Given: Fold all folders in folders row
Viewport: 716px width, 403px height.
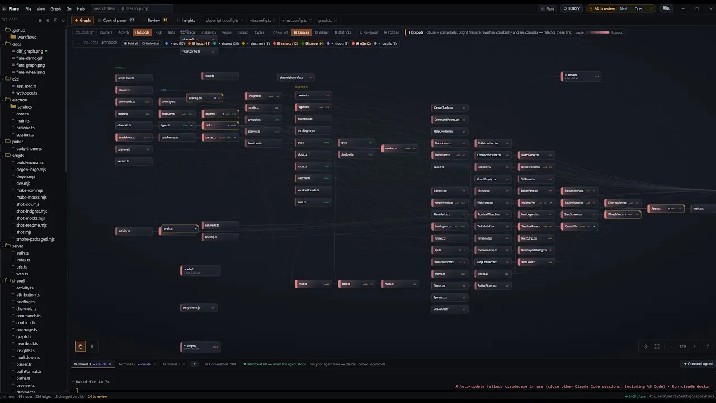Looking at the screenshot, I should coord(131,43).
